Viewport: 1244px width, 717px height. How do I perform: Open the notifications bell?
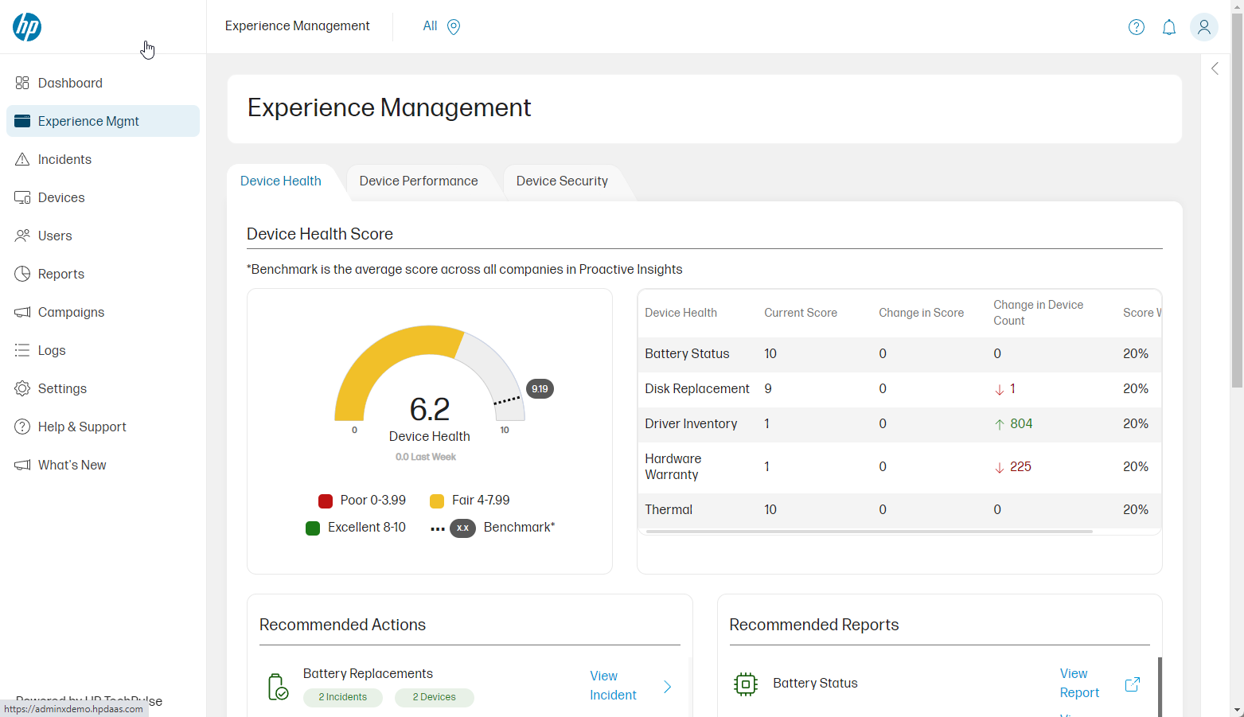pos(1169,26)
